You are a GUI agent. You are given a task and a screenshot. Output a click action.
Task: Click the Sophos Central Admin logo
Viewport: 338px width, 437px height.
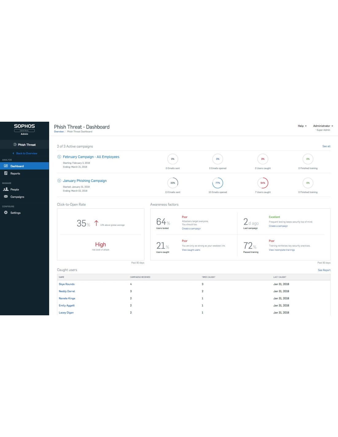coord(24,129)
